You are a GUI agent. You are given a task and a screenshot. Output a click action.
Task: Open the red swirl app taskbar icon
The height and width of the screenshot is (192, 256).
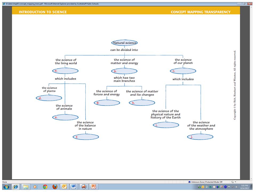84,186
